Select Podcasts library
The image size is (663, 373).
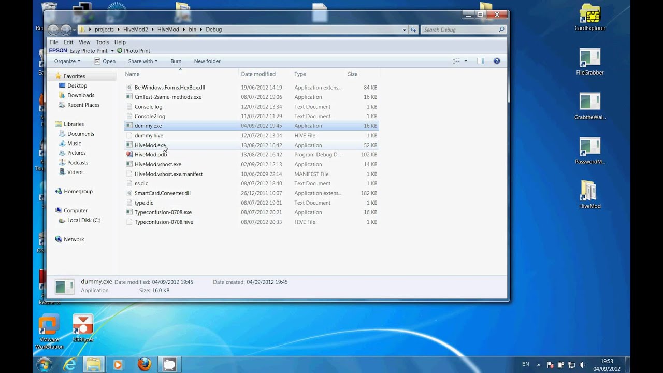(x=78, y=163)
